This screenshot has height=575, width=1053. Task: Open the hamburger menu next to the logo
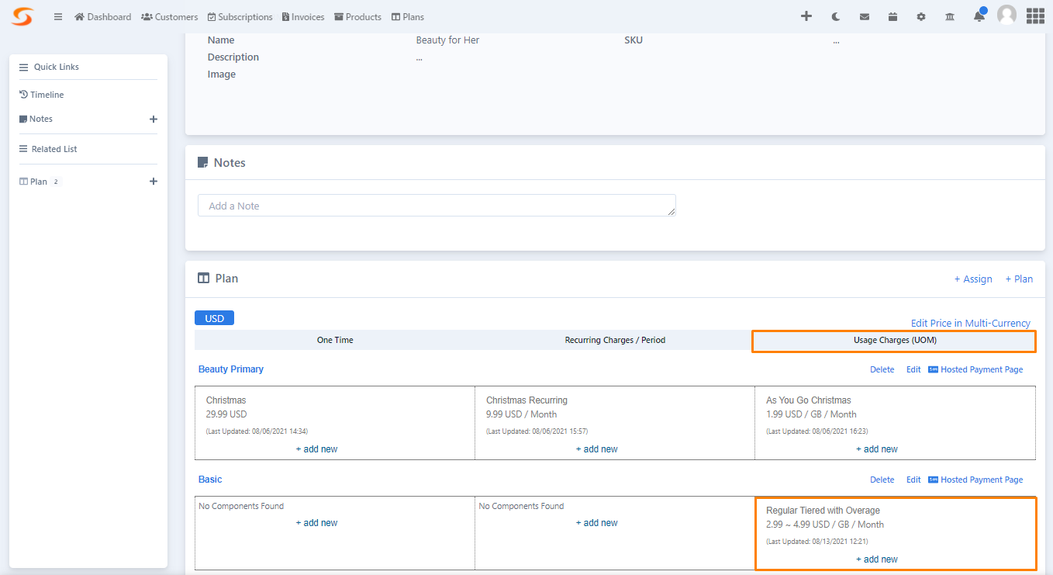(57, 16)
